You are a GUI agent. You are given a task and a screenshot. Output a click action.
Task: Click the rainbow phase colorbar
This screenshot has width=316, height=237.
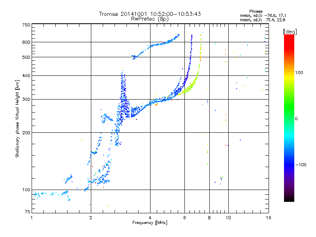pyautogui.click(x=289, y=118)
